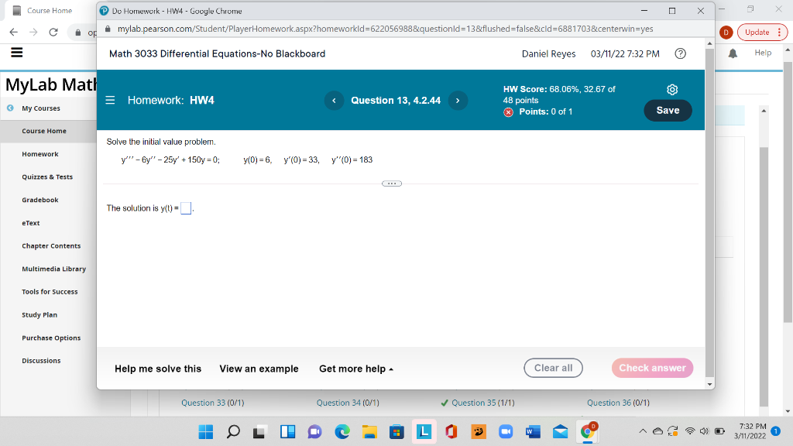The height and width of the screenshot is (446, 793).
Task: Open the help question mark icon
Action: [x=680, y=53]
